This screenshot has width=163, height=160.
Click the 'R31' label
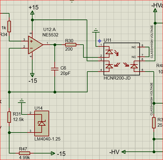(17, 114)
